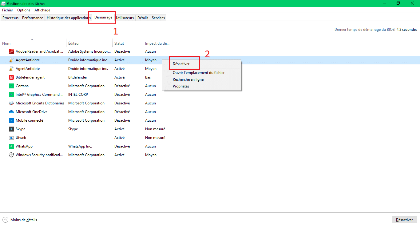The height and width of the screenshot is (227, 420).
Task: Click the Bas impact value
Action: coord(148,77)
